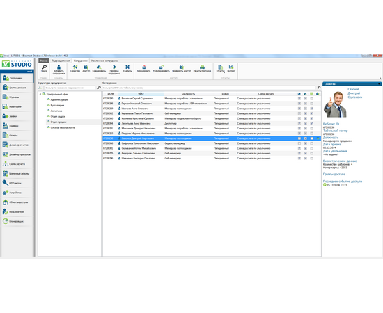The image size is (383, 313).
Task: Toggle the first checkbox in Васильев Сергей row
Action: (x=299, y=99)
